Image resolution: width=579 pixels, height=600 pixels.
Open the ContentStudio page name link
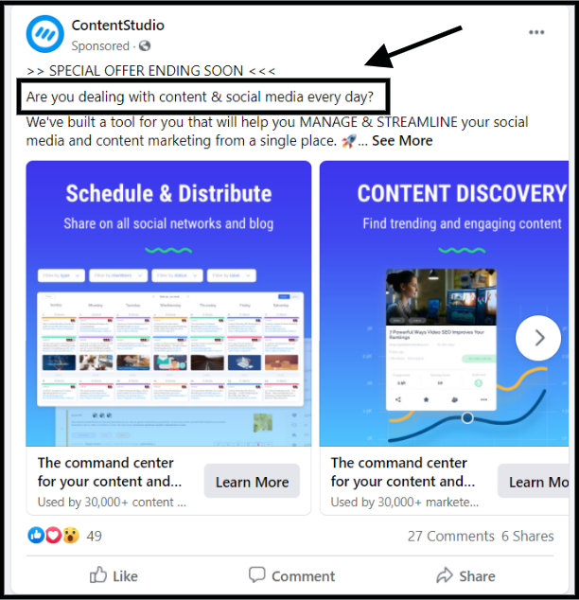[118, 26]
